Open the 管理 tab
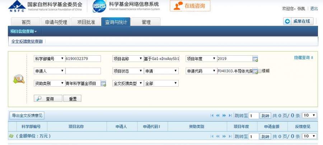Image resolution: width=323 pixels, height=145 pixels. (x=146, y=22)
